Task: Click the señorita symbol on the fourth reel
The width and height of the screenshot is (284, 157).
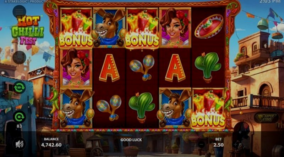Action: point(175,28)
